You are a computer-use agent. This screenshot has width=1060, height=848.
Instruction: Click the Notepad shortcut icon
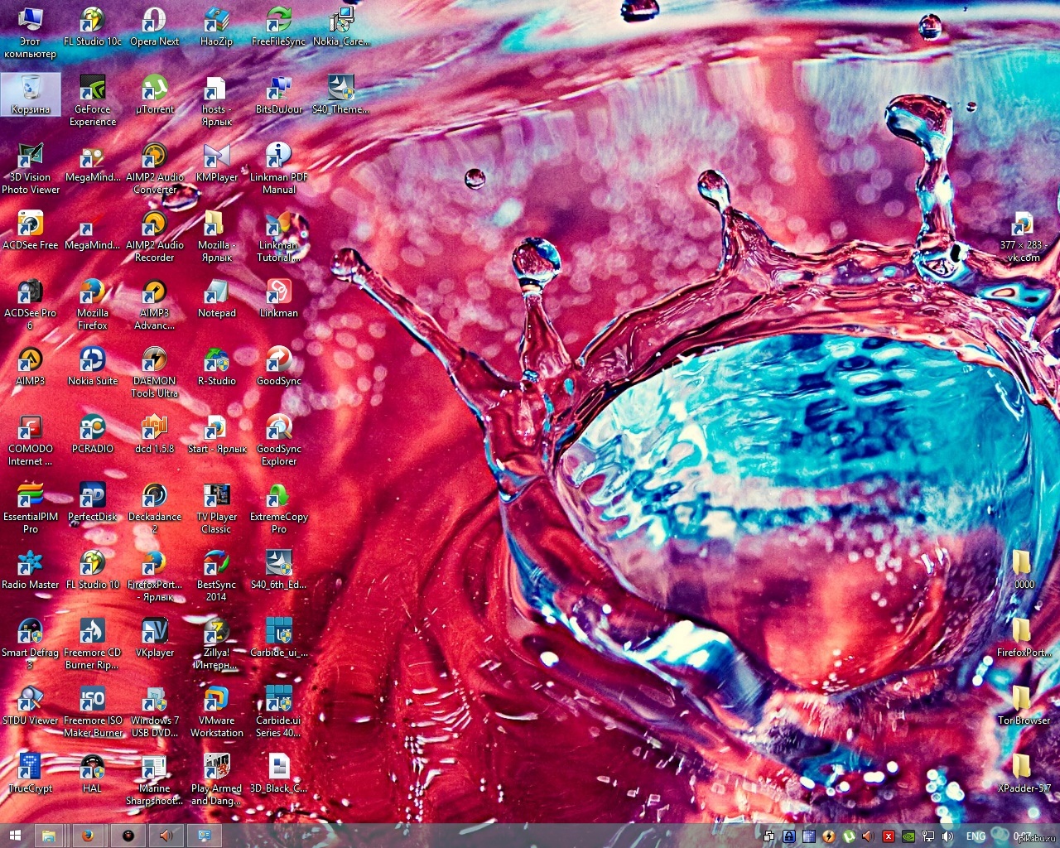pyautogui.click(x=217, y=297)
